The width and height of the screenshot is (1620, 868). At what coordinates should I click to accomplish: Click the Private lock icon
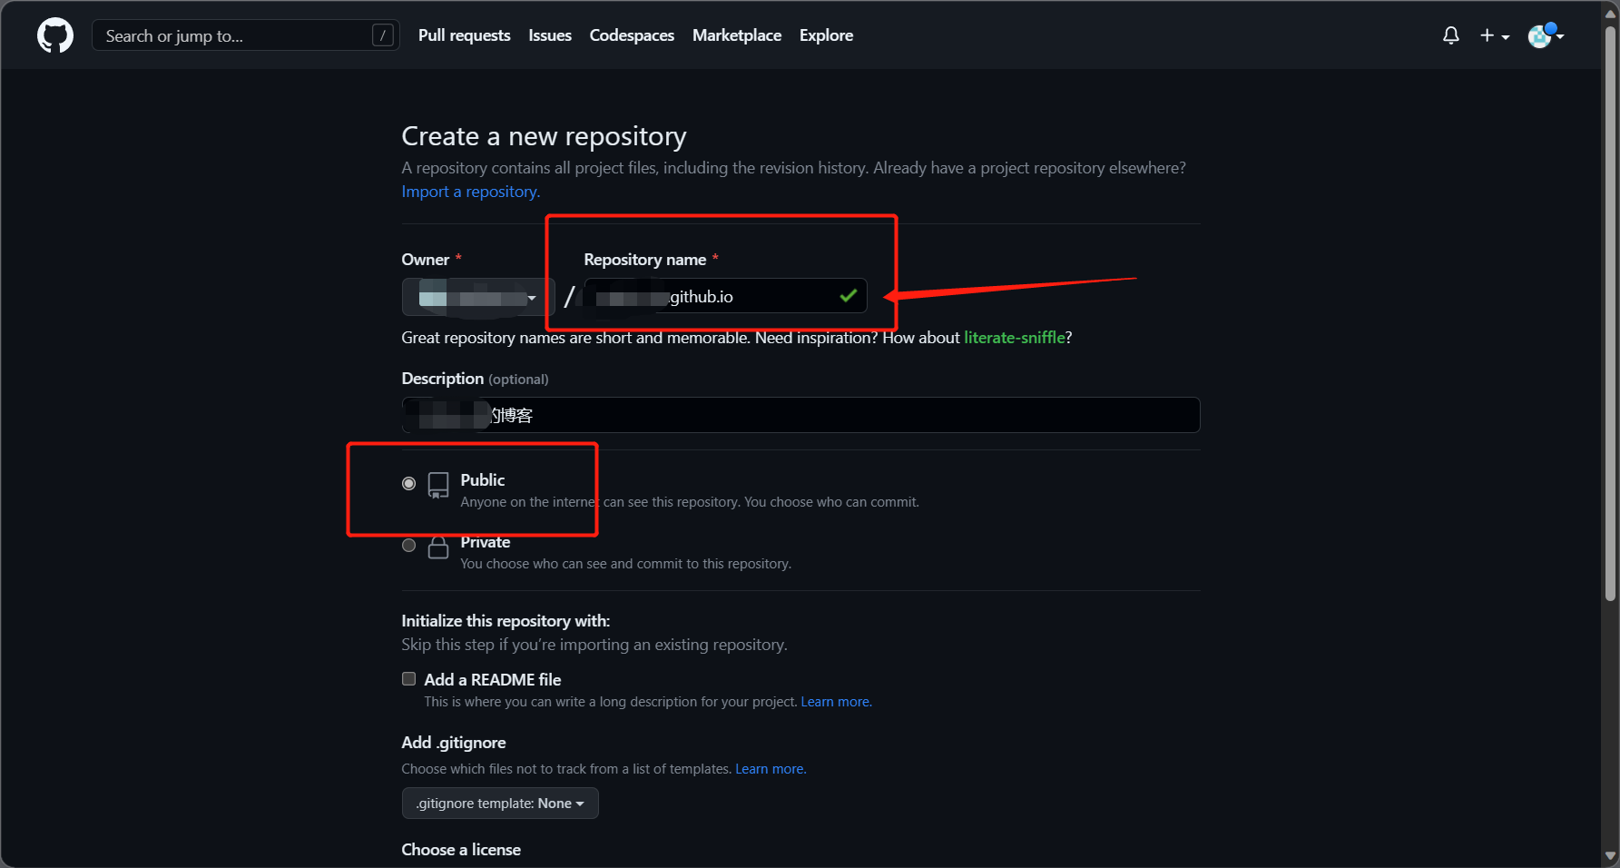438,547
